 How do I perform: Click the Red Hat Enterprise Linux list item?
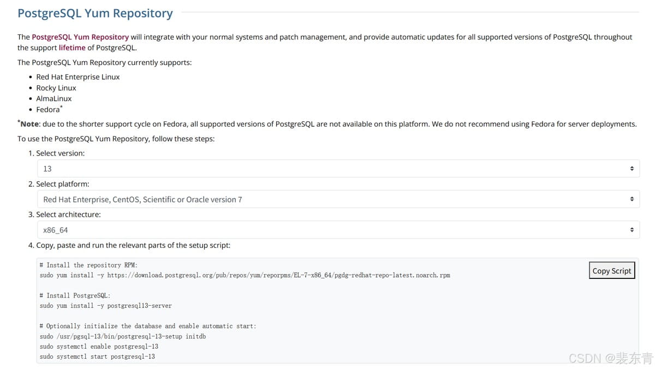(x=78, y=77)
